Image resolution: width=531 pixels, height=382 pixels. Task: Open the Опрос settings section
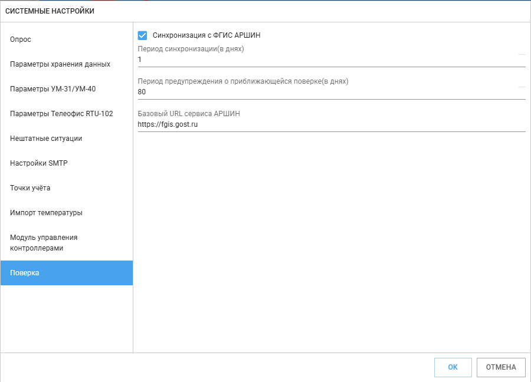point(21,39)
